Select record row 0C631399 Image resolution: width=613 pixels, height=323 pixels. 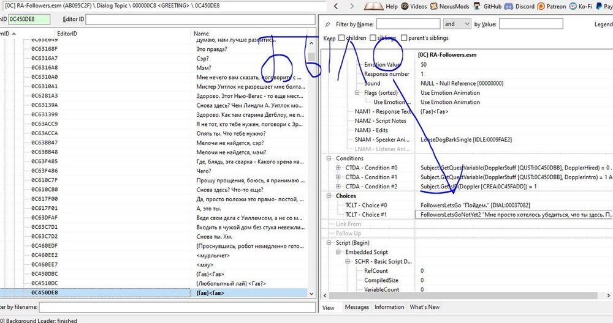(154, 114)
